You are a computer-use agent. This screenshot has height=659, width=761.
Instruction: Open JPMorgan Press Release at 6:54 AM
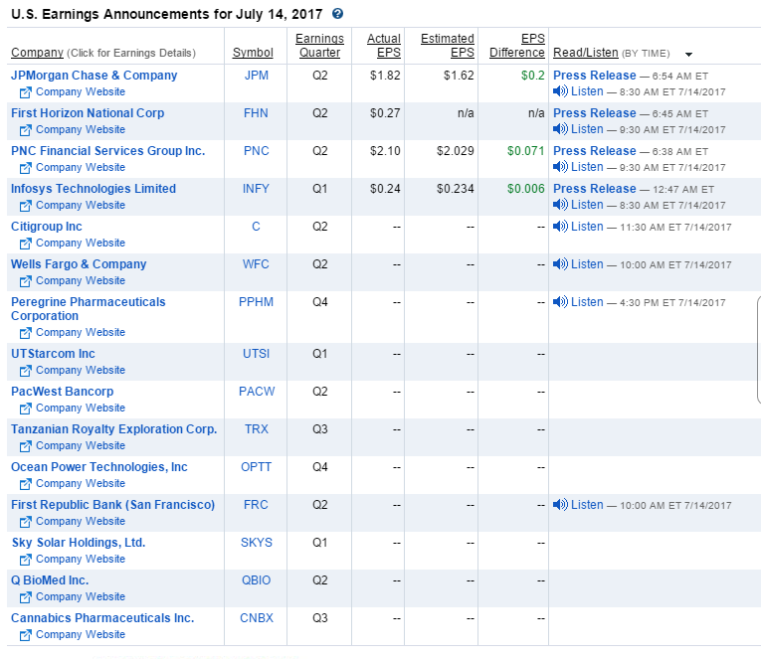(594, 76)
